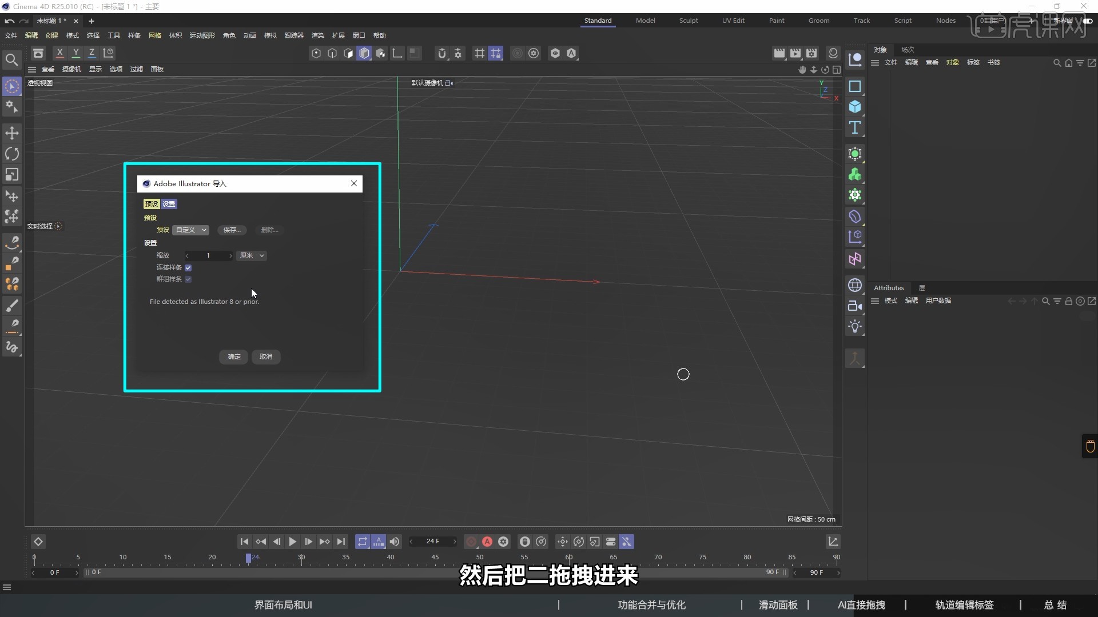
Task: Enable automatic keyframing in the timeline bar
Action: pyautogui.click(x=487, y=542)
